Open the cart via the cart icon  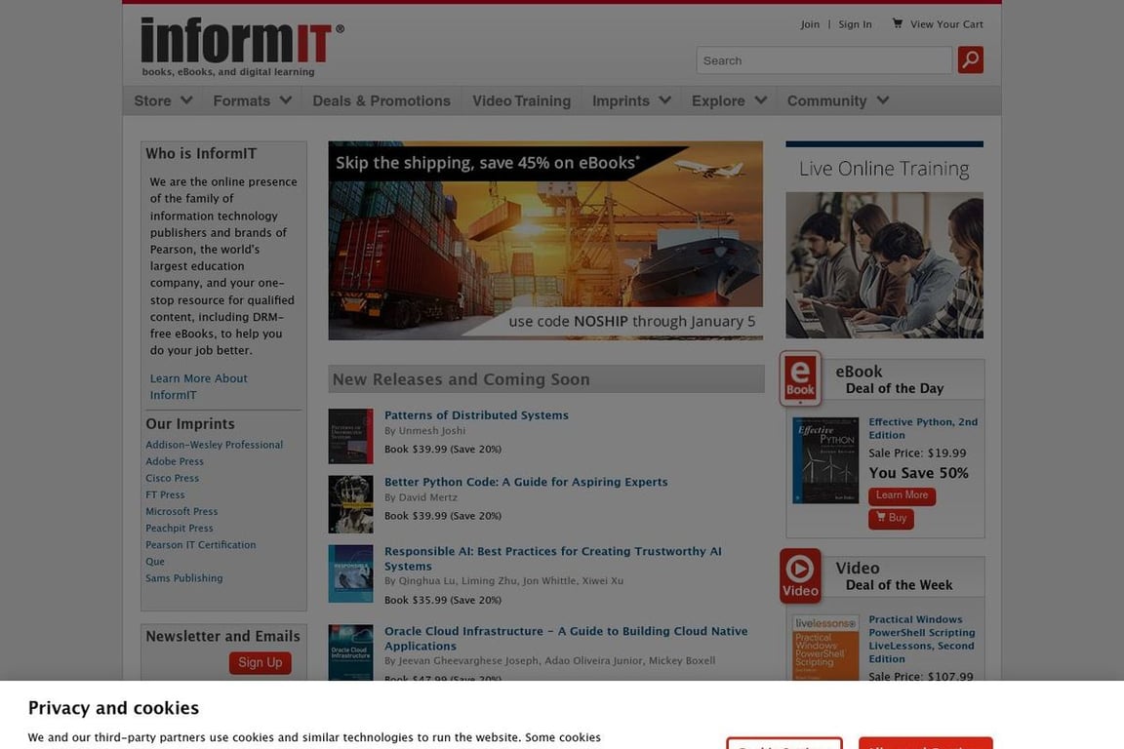pyautogui.click(x=897, y=23)
